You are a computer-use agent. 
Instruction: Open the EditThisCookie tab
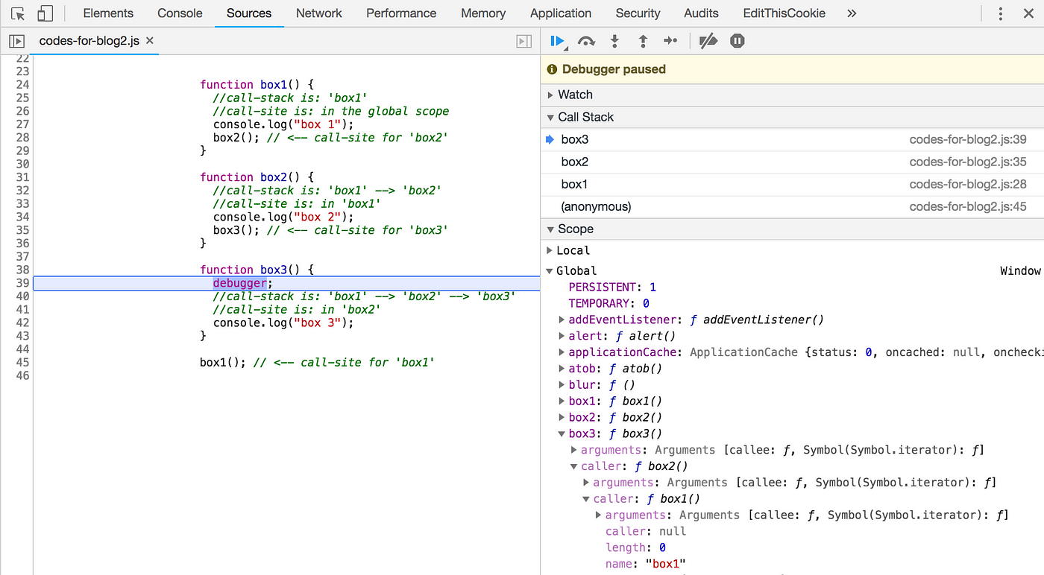point(784,13)
